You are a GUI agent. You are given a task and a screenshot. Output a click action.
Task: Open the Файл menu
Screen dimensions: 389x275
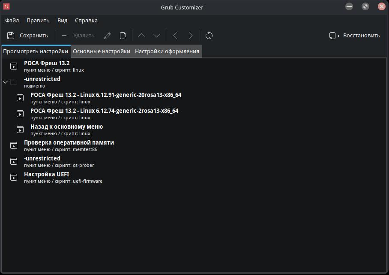(12, 20)
